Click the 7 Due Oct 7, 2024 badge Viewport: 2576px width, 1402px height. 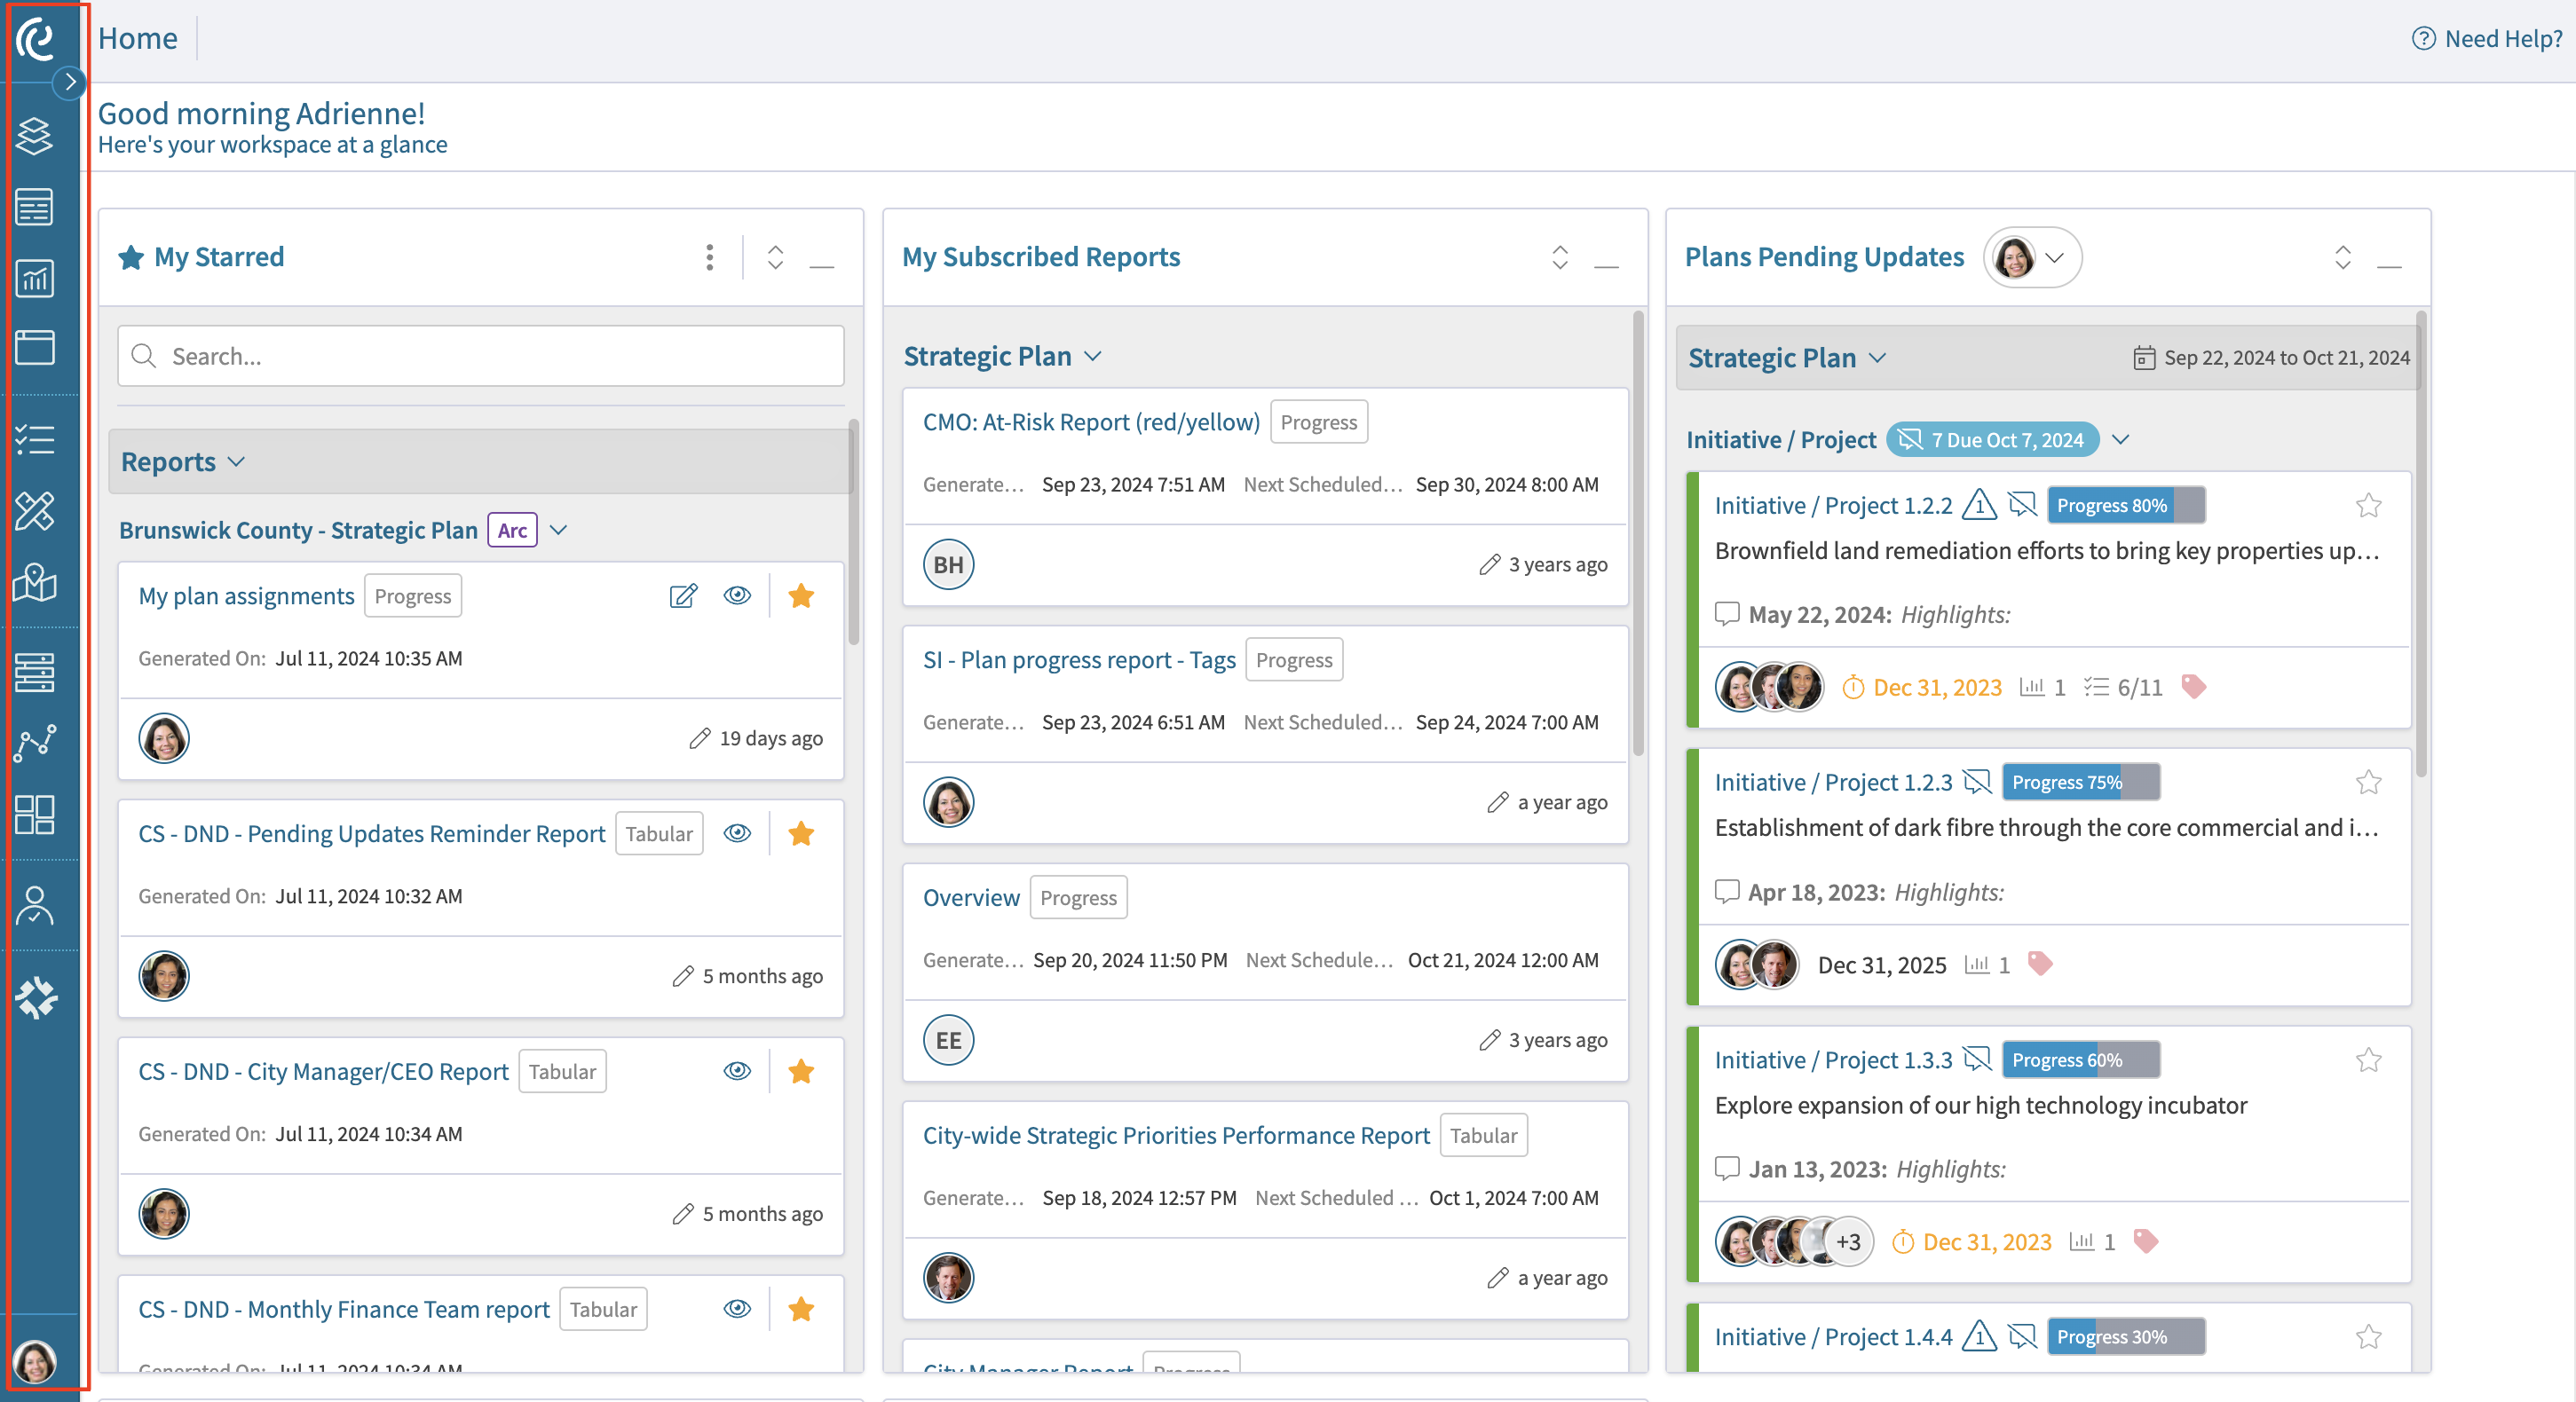1992,440
